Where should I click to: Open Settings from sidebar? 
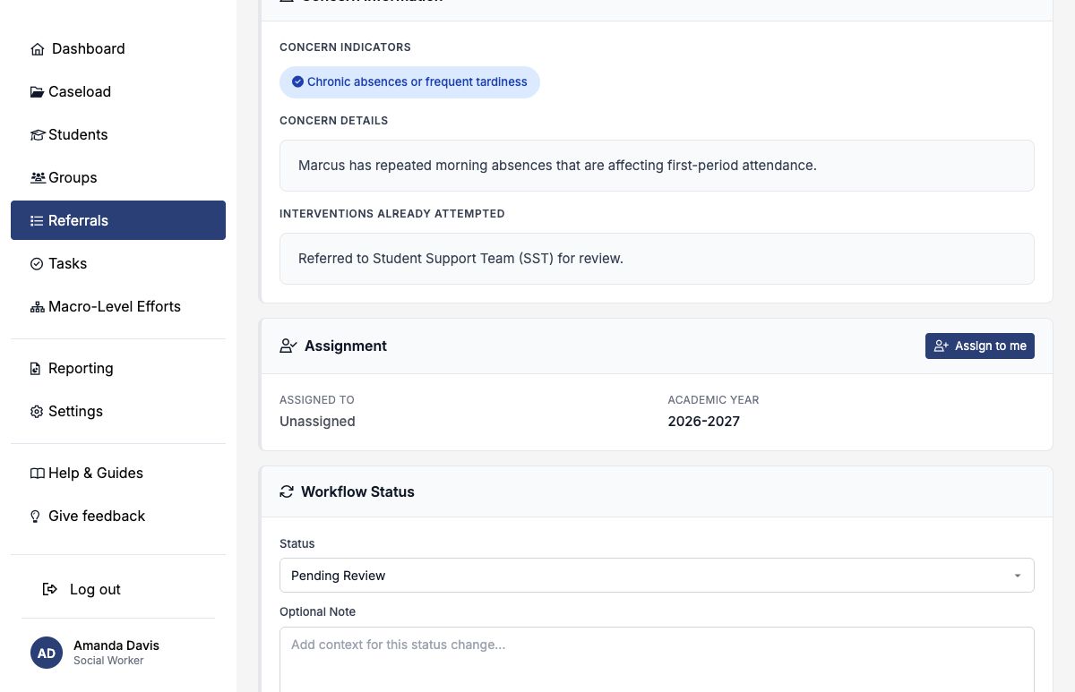tap(118, 411)
